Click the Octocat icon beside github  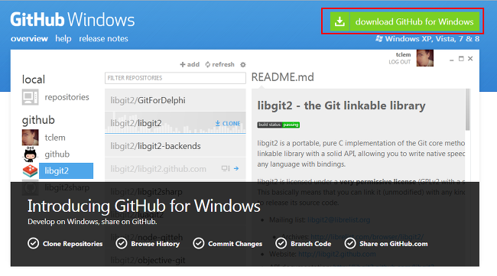pos(30,154)
